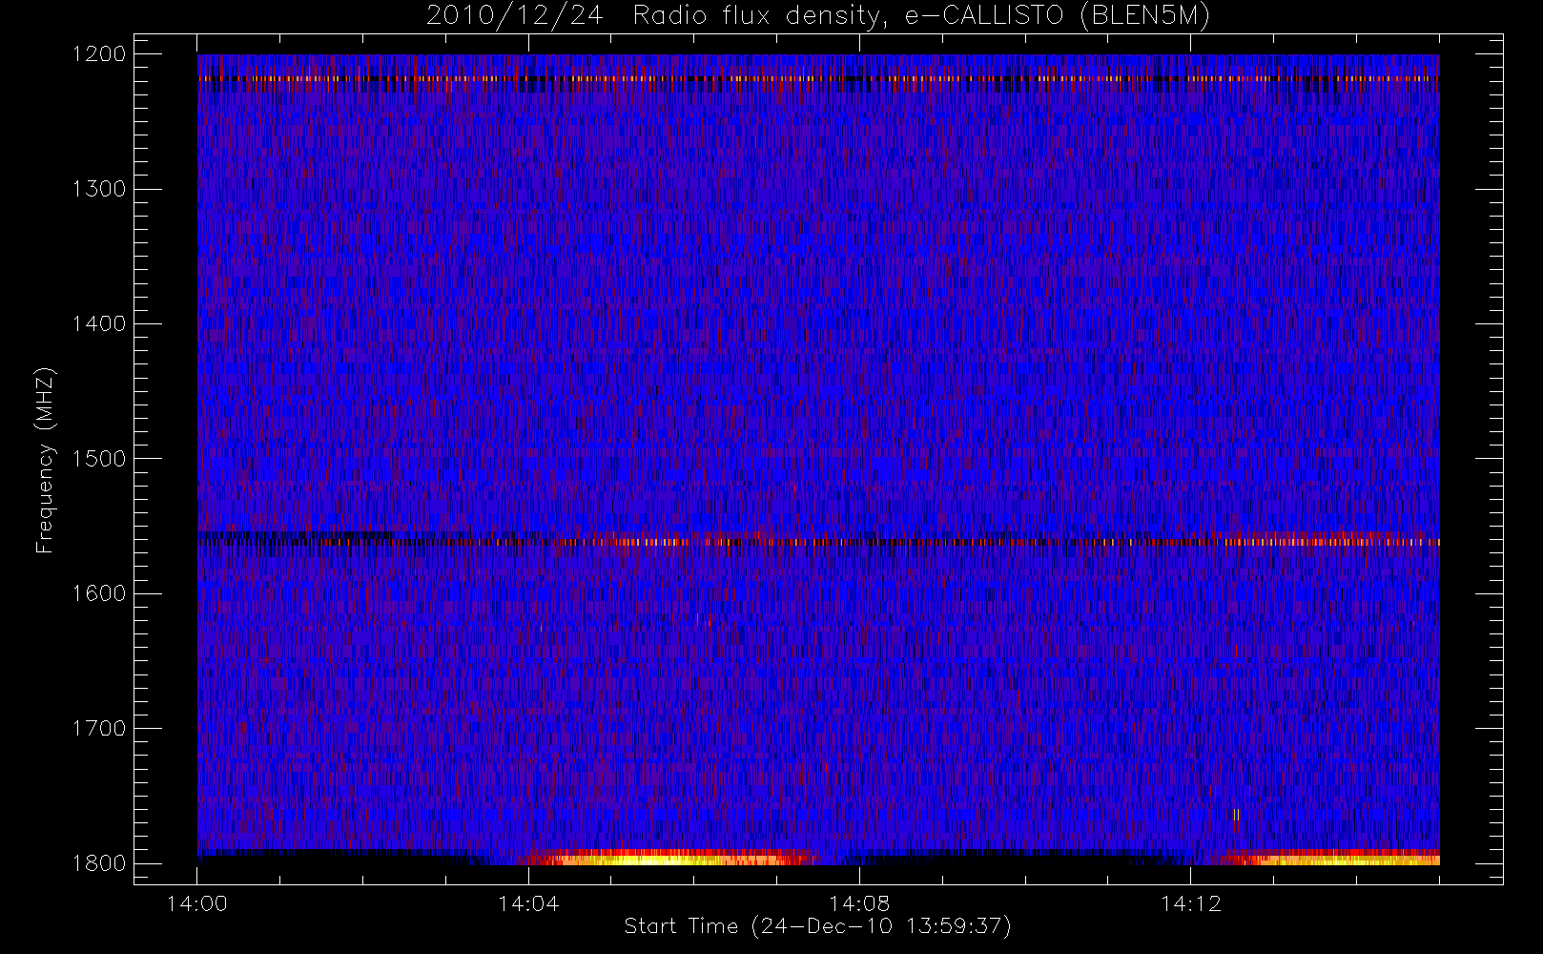
Task: Click the 'Frequency (MHZ)' axis label
Action: click(x=45, y=460)
